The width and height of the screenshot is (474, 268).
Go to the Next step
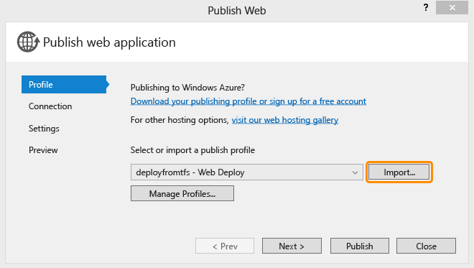(x=292, y=246)
